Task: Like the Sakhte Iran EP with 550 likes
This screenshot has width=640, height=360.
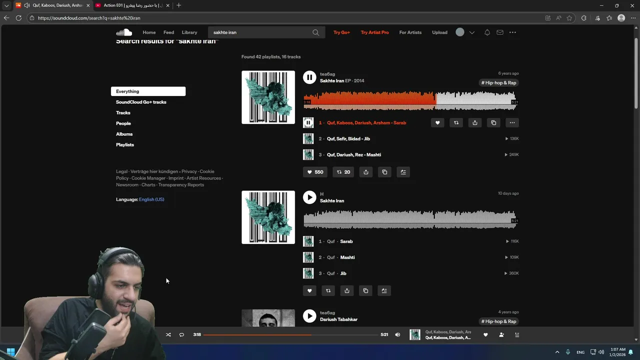Action: click(315, 172)
